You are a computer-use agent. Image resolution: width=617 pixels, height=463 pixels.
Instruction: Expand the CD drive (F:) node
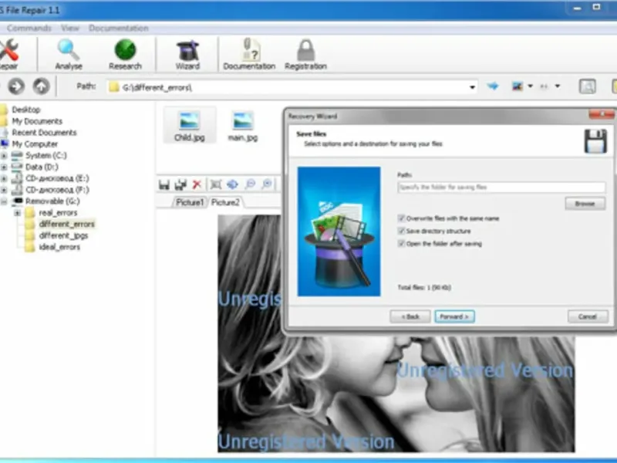(x=4, y=190)
